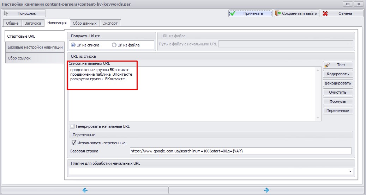Select the Навигация tab
Screen dimensions: 366x195
pyautogui.click(x=57, y=23)
